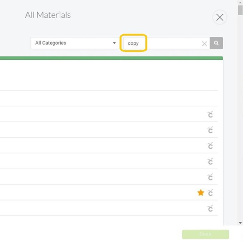The width and height of the screenshot is (243, 243).
Task: Click the Cricut logo icon in the fifth icon row
Action: 210,177
